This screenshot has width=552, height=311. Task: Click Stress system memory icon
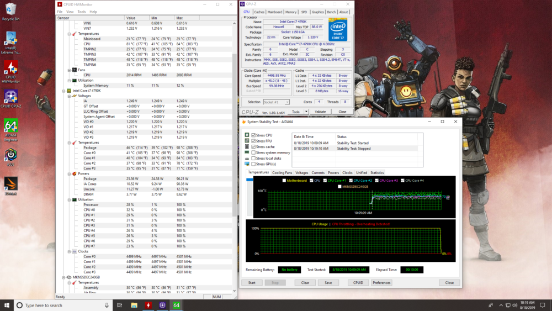[x=247, y=152]
